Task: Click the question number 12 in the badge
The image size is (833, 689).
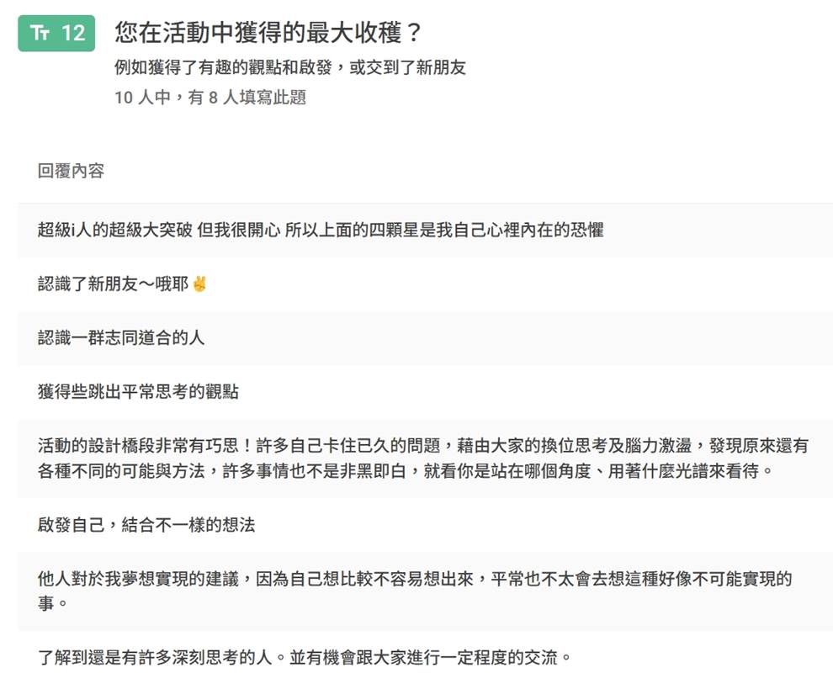Action: 73,34
